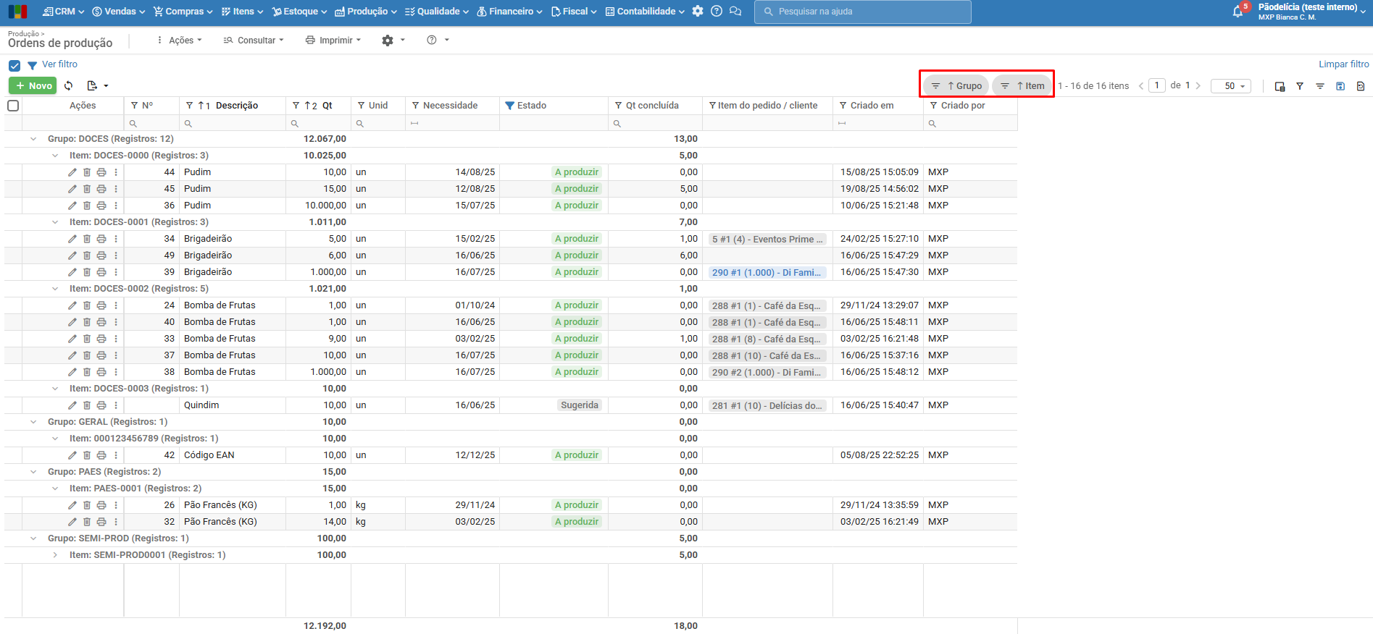The image size is (1373, 634).
Task: Click the Limpar filtro link
Action: pyautogui.click(x=1343, y=64)
